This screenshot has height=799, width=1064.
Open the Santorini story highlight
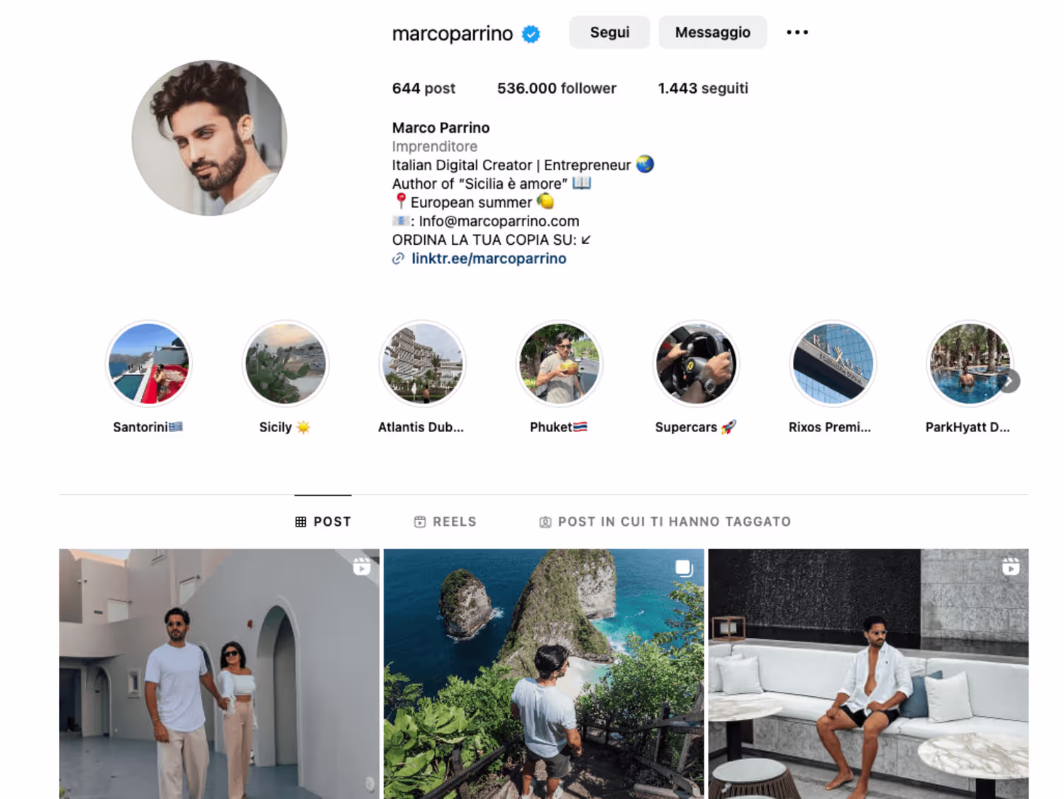(148, 364)
